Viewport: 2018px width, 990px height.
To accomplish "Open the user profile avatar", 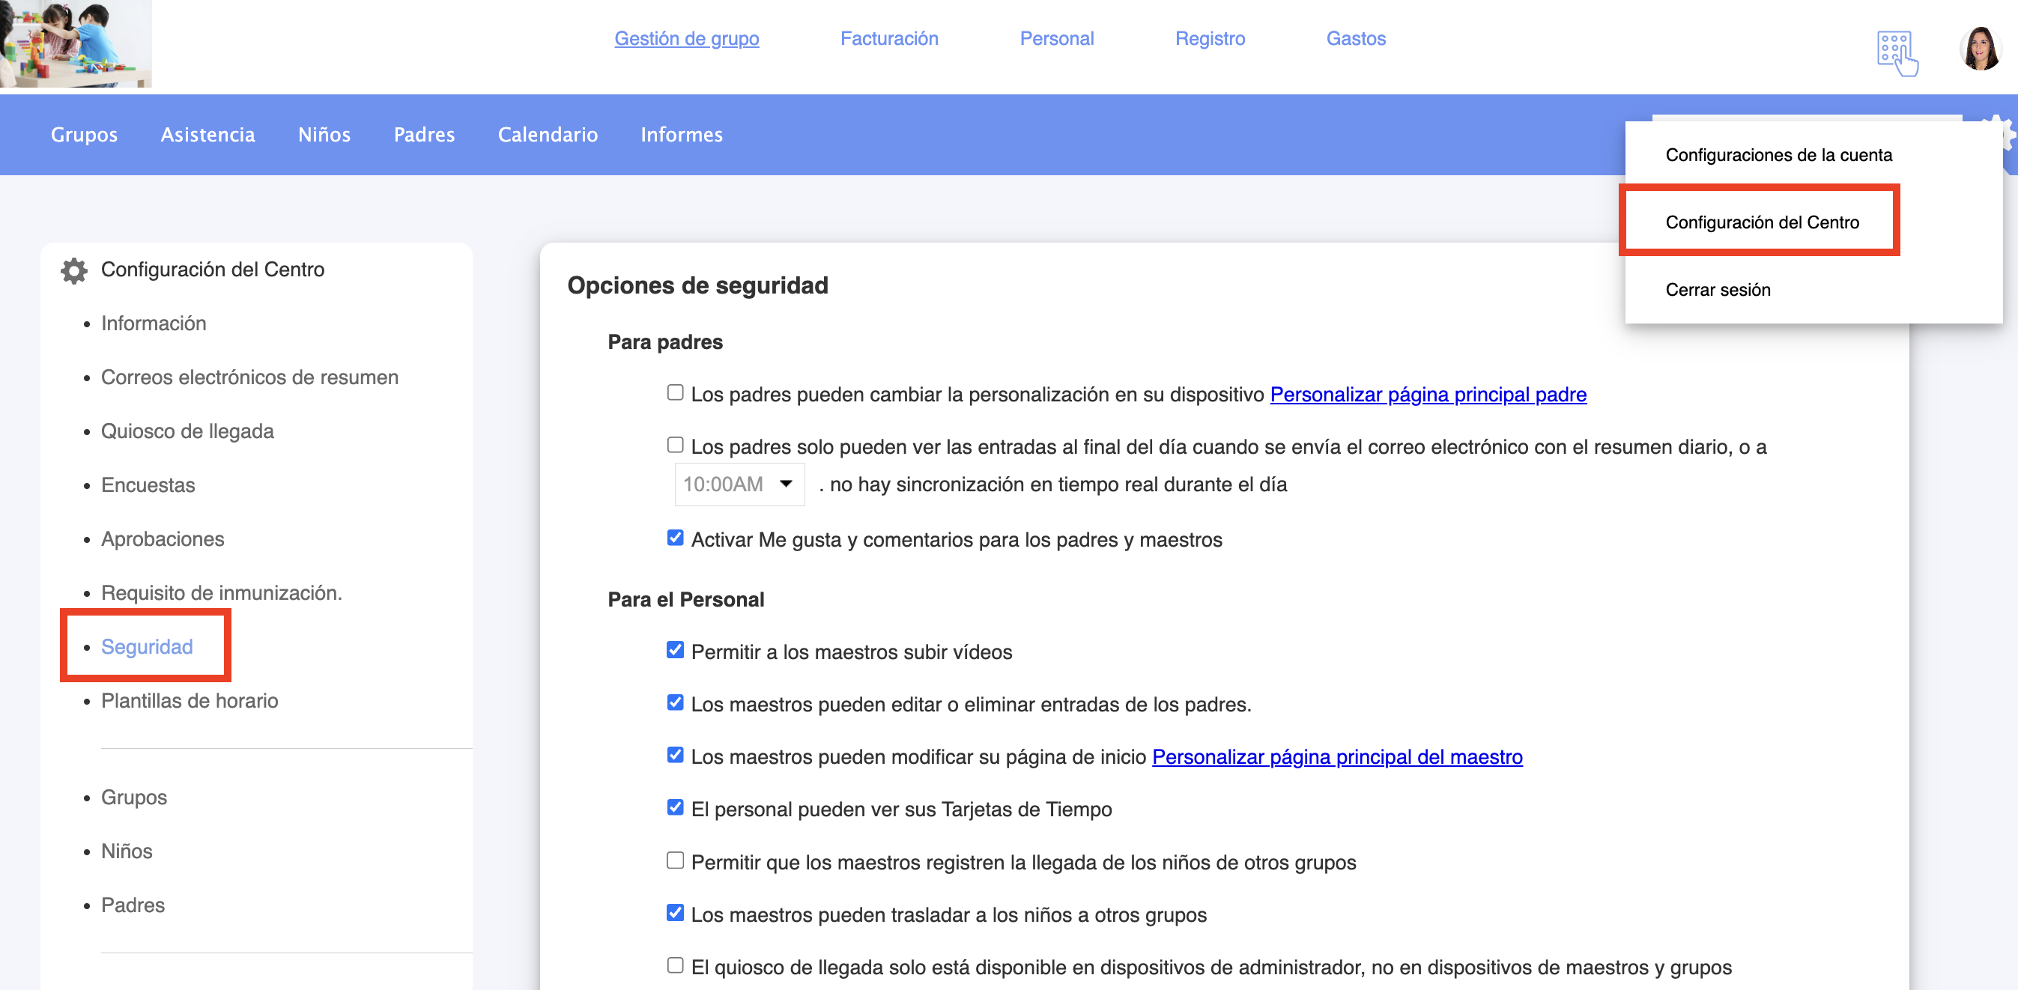I will click(x=1980, y=49).
